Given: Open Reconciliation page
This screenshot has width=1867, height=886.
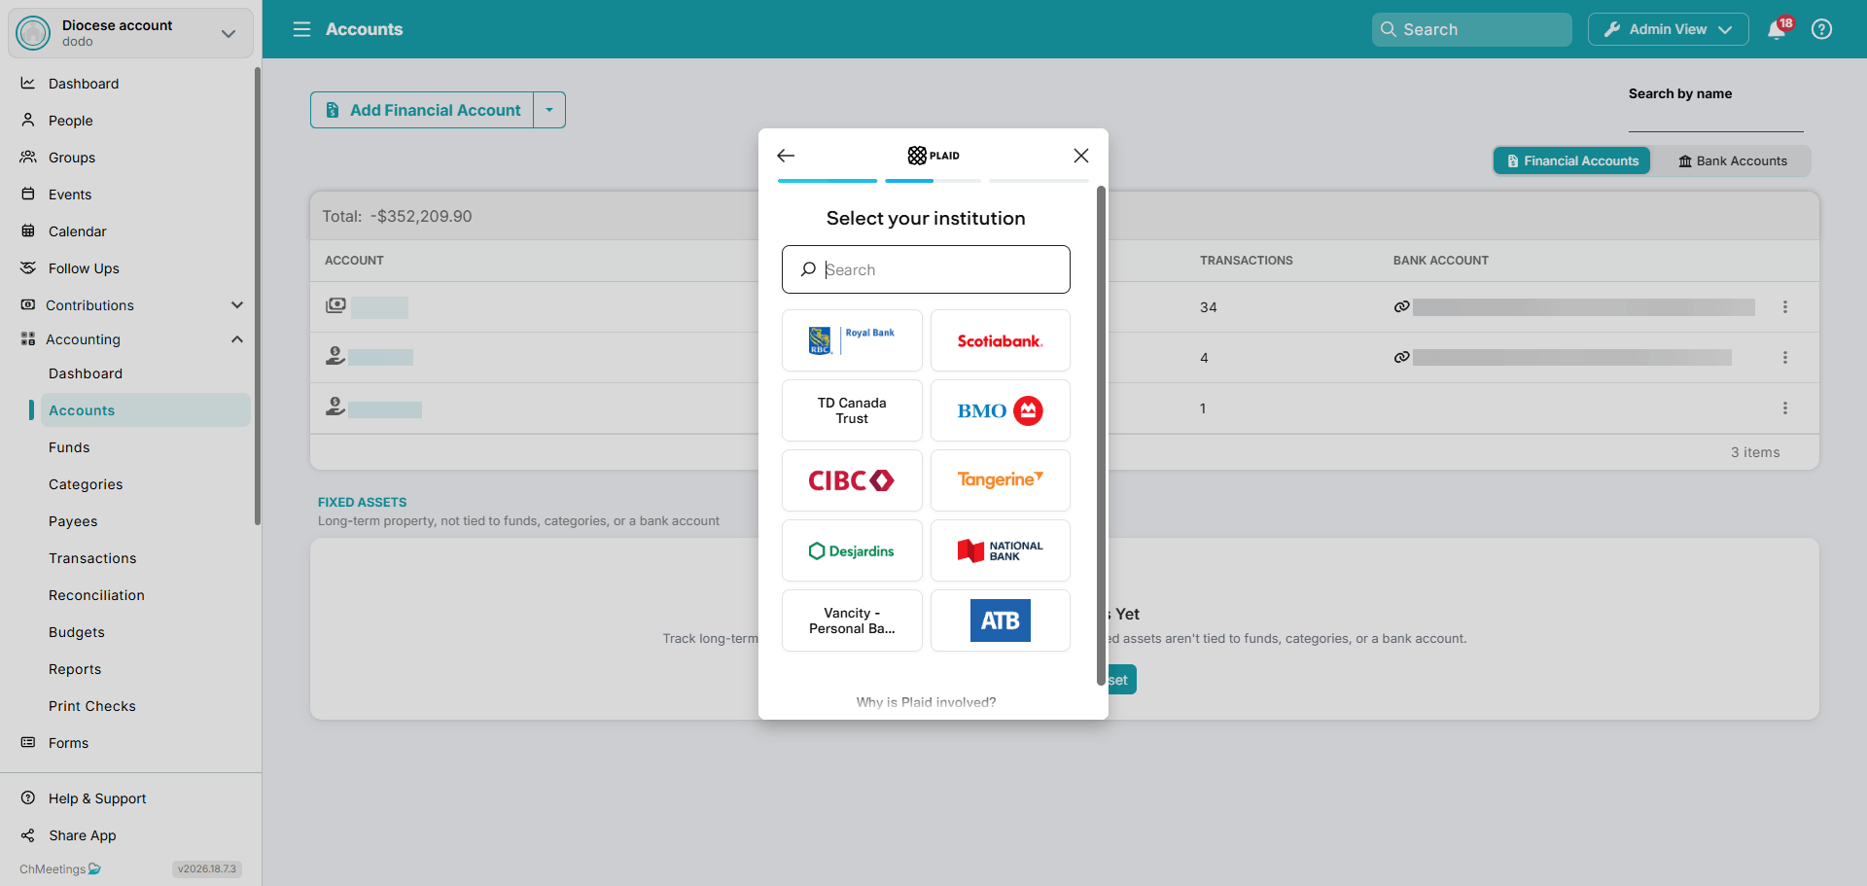Looking at the screenshot, I should (96, 595).
